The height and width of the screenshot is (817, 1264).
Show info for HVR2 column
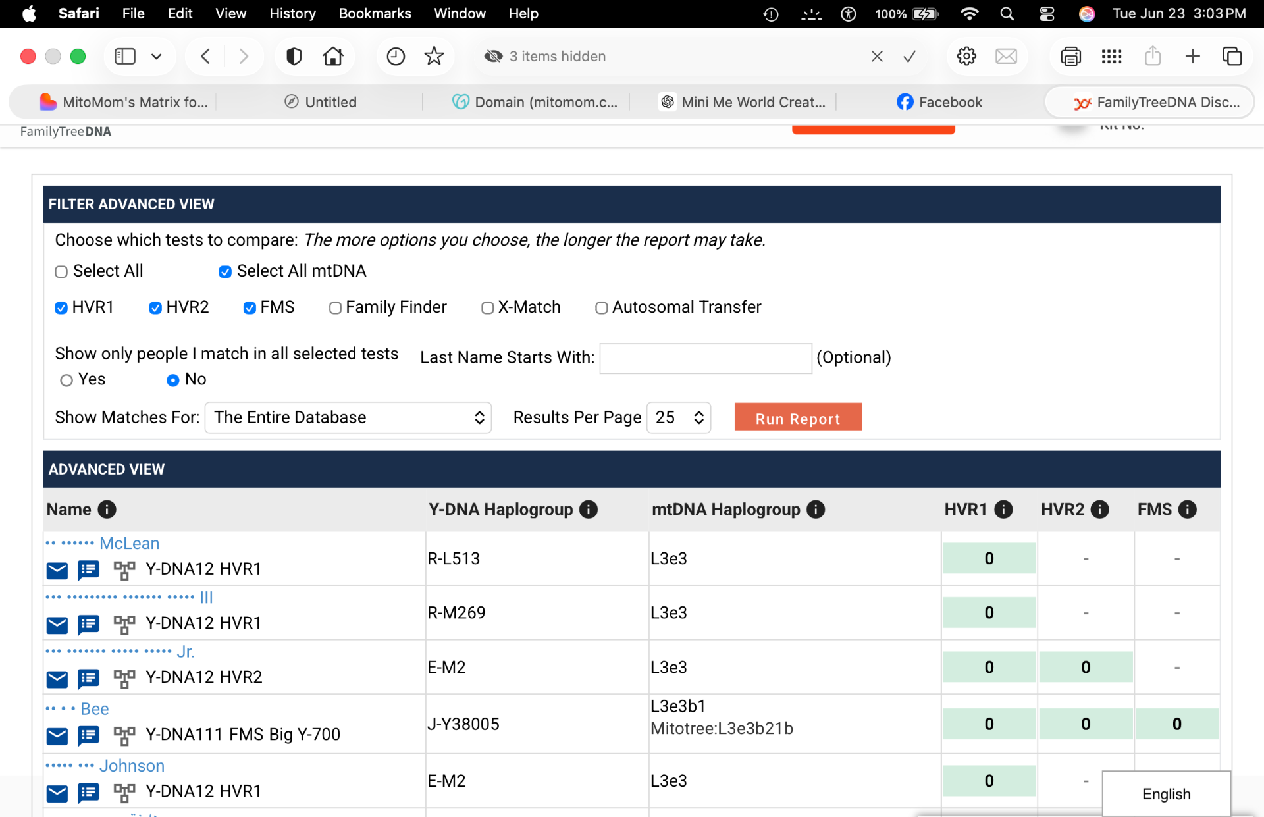[1099, 510]
